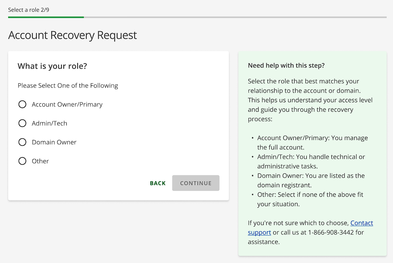Click 'Please Select One of the Following' prompt

pyautogui.click(x=68, y=85)
